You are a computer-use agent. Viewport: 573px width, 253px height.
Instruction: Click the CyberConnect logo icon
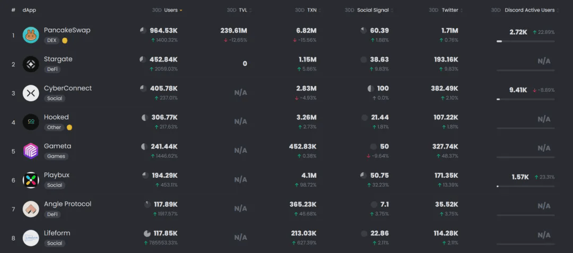click(x=31, y=93)
